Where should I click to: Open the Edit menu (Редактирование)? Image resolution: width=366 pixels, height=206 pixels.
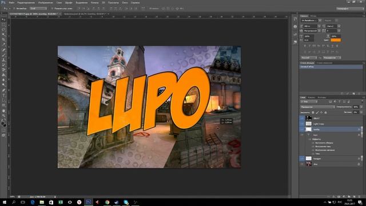(26, 2)
